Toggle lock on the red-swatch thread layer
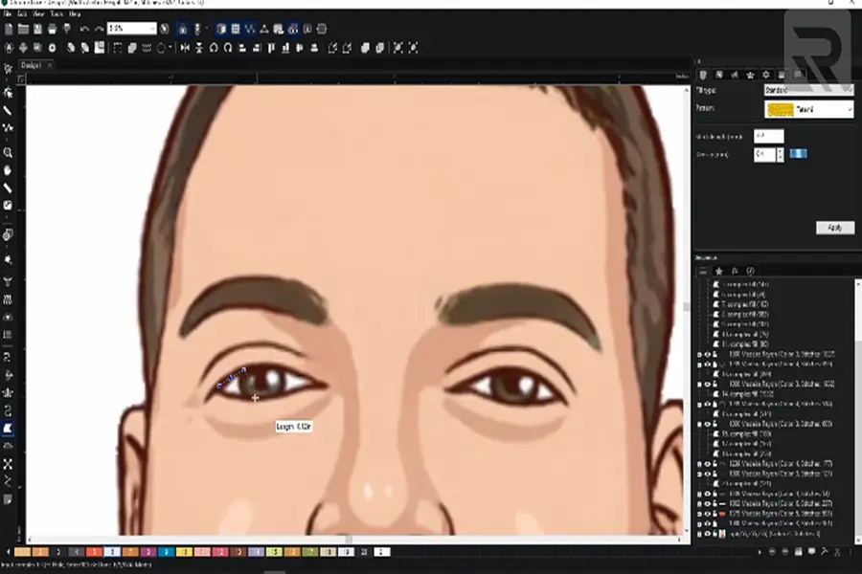Screen dimensions: 862x574 (715, 514)
